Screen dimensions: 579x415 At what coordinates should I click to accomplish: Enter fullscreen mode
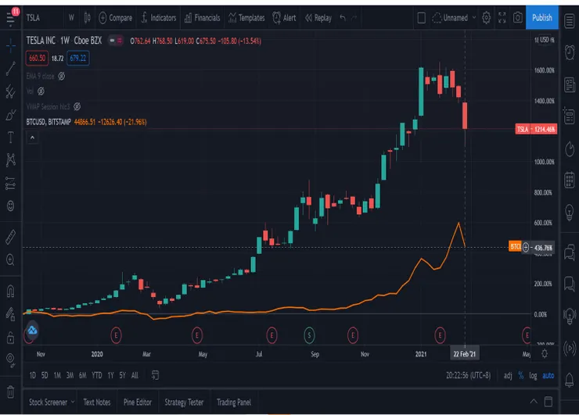click(502, 18)
